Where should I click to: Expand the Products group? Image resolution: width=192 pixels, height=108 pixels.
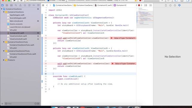(4, 60)
